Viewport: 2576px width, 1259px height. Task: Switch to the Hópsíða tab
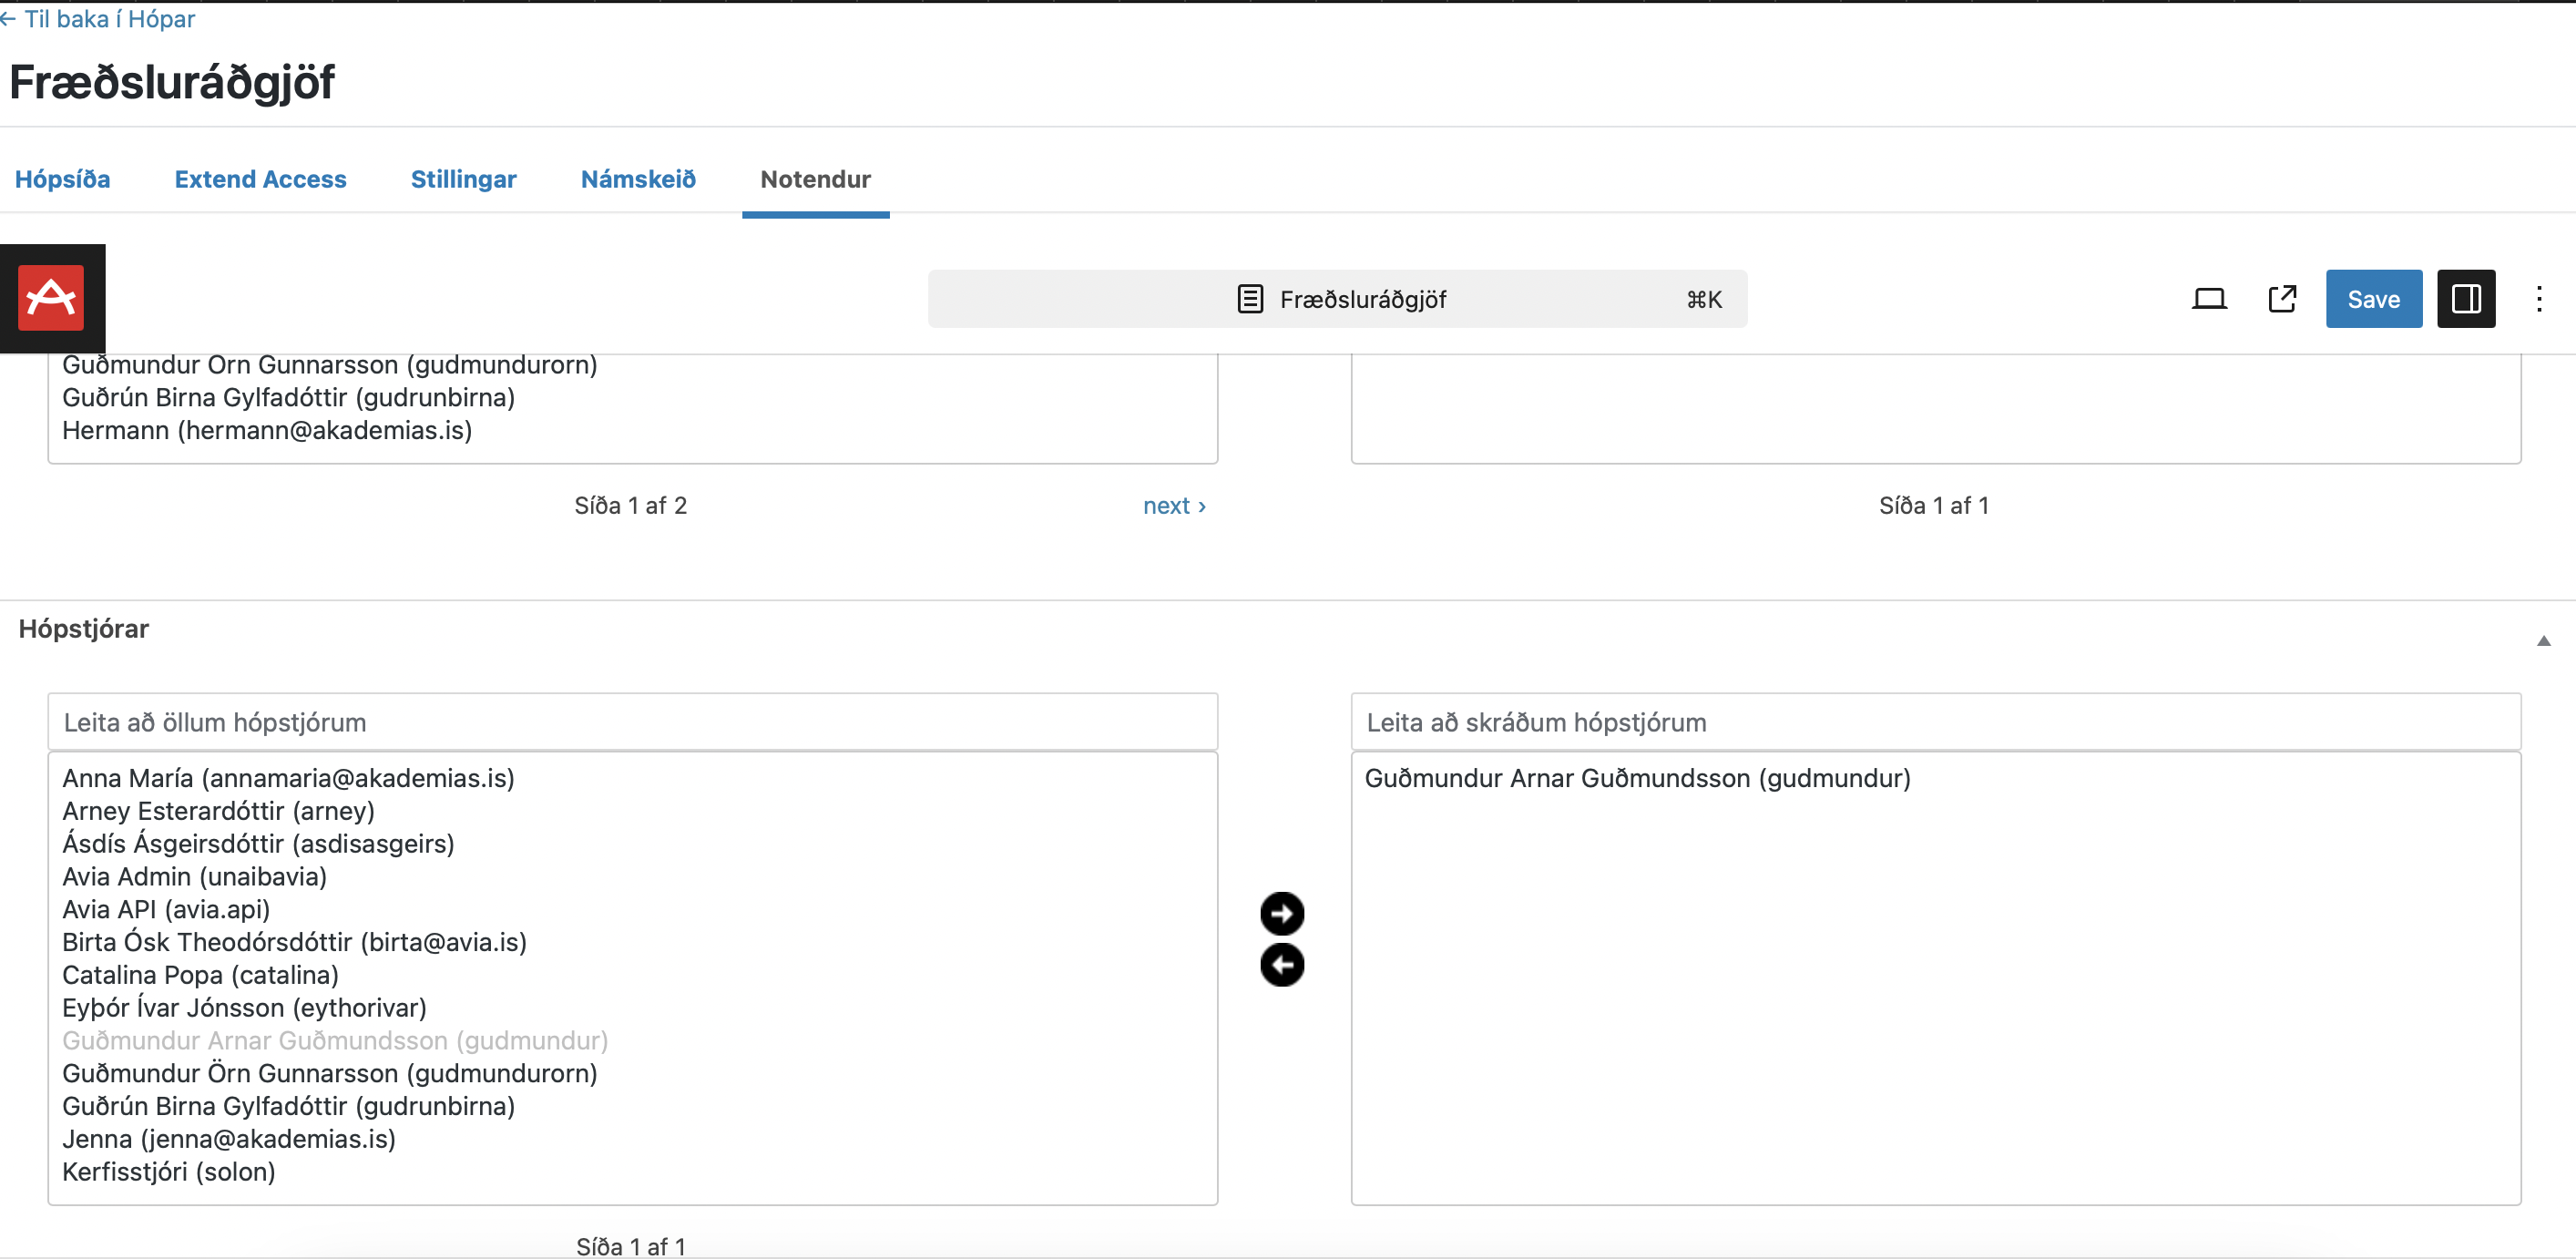62,179
